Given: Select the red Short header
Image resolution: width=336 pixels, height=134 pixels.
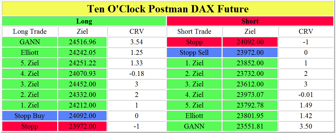Looking at the screenshot, I should (x=250, y=21).
